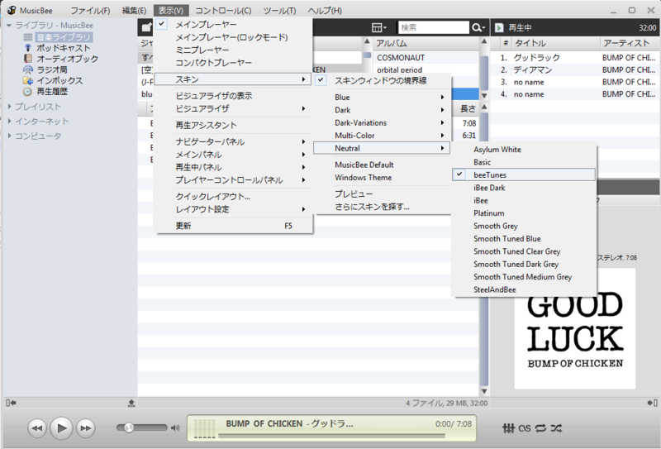
Task: Open the ツール(T) menu
Action: click(x=279, y=11)
